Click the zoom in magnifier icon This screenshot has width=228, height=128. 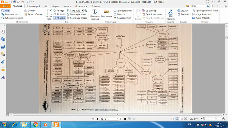(86, 11)
